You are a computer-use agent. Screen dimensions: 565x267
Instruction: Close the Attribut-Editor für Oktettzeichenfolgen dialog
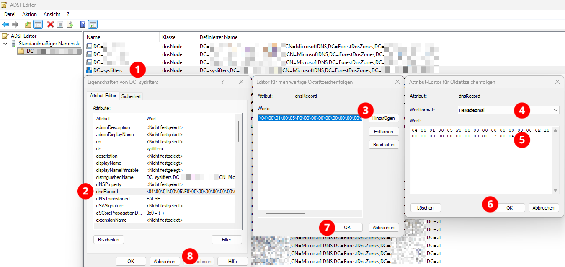(557, 82)
